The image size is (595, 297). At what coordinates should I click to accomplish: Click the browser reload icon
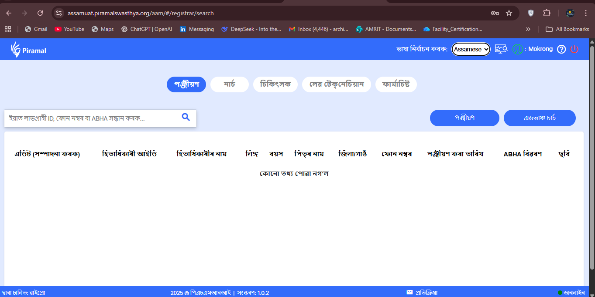click(40, 13)
